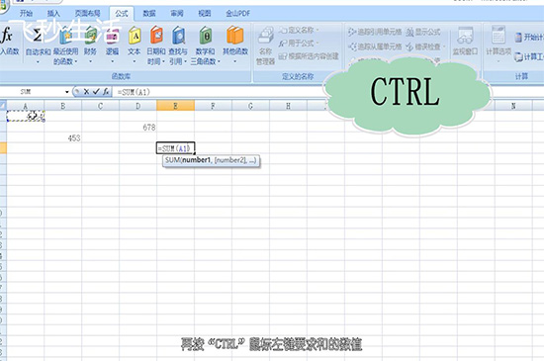Select highlighted column E header
Image resolution: width=544 pixels, height=361 pixels.
[175, 106]
